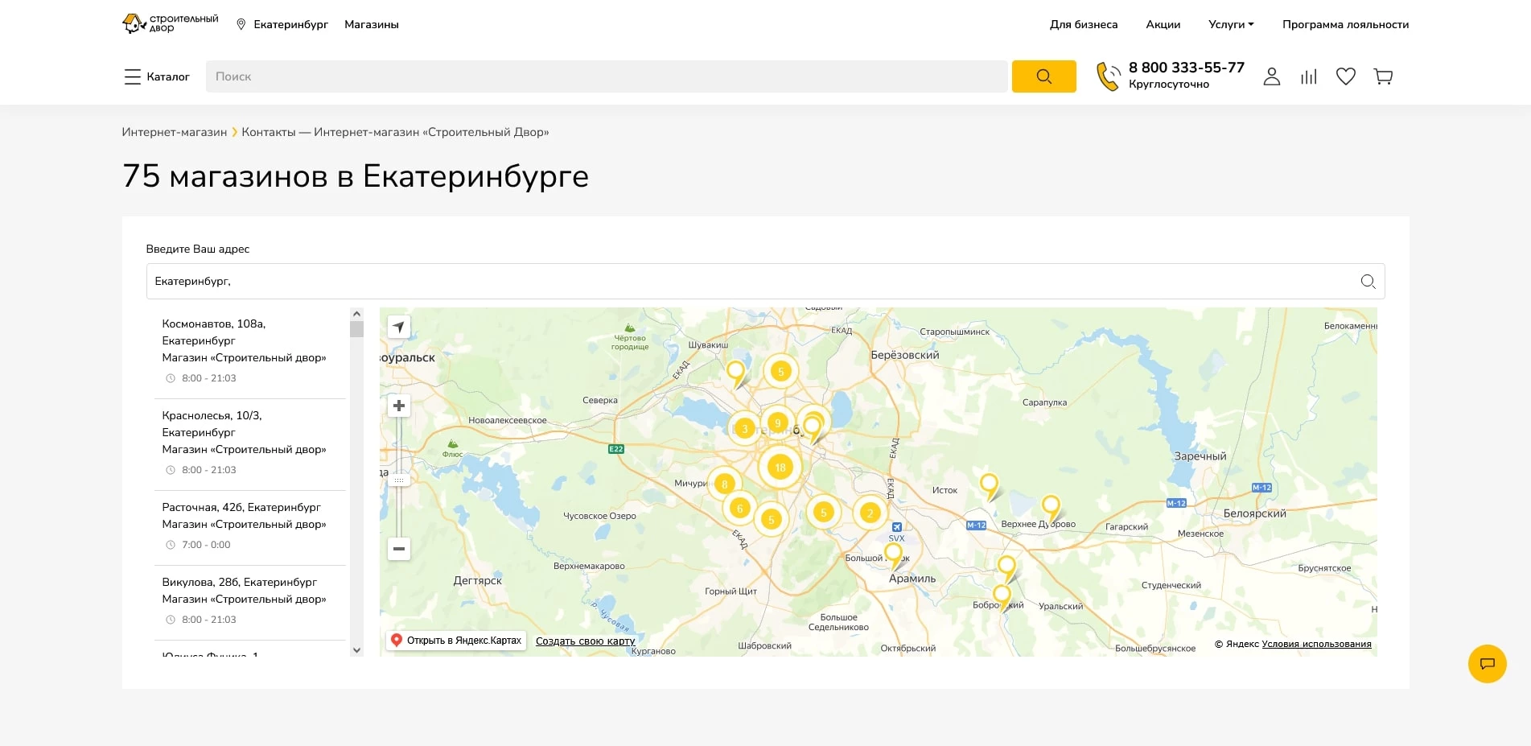Navigate to breadcrumb Интернет-магазин
Image resolution: width=1531 pixels, height=746 pixels.
coord(173,131)
